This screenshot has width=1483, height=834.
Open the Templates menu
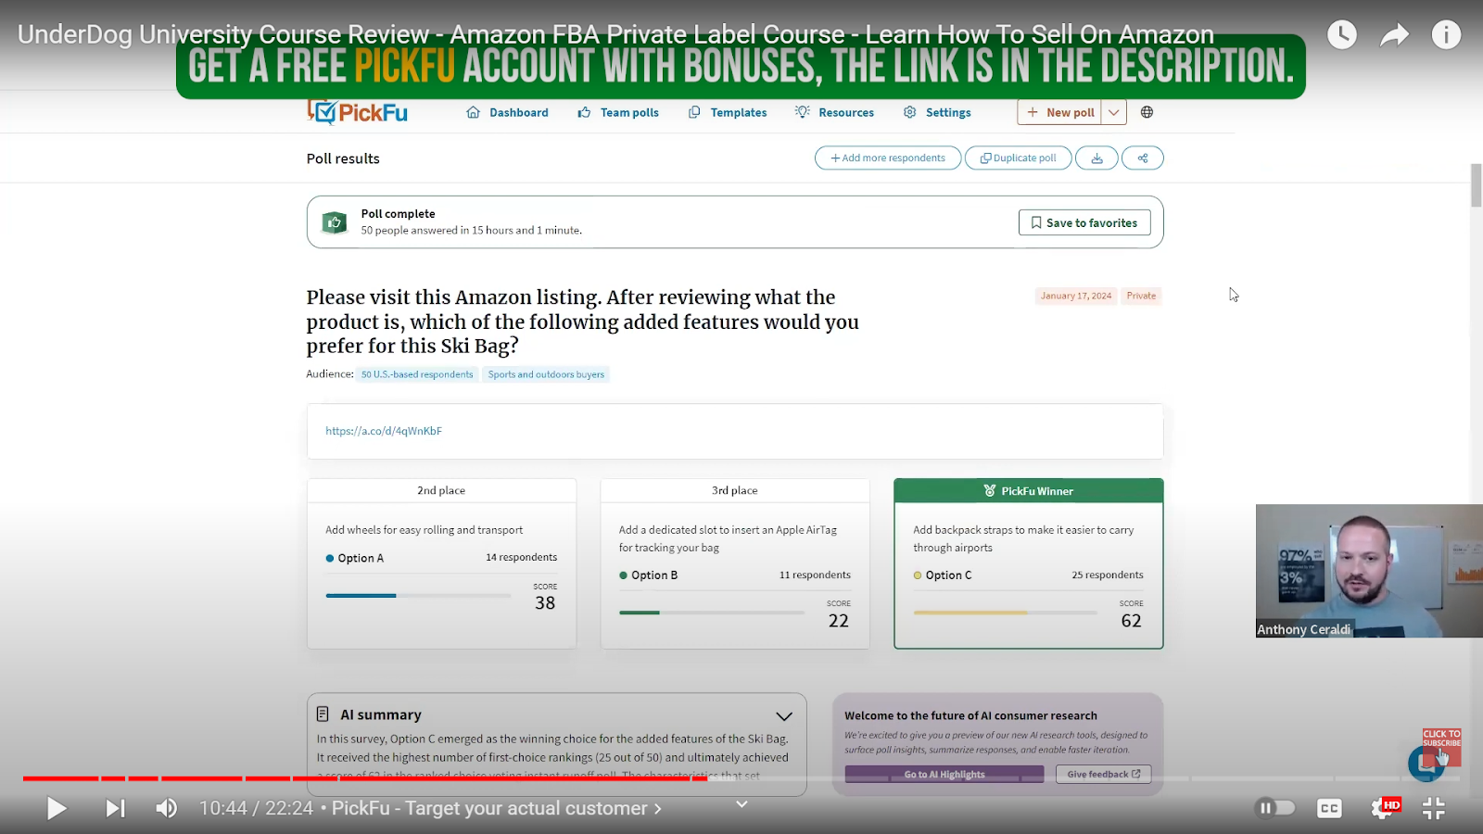pos(728,112)
